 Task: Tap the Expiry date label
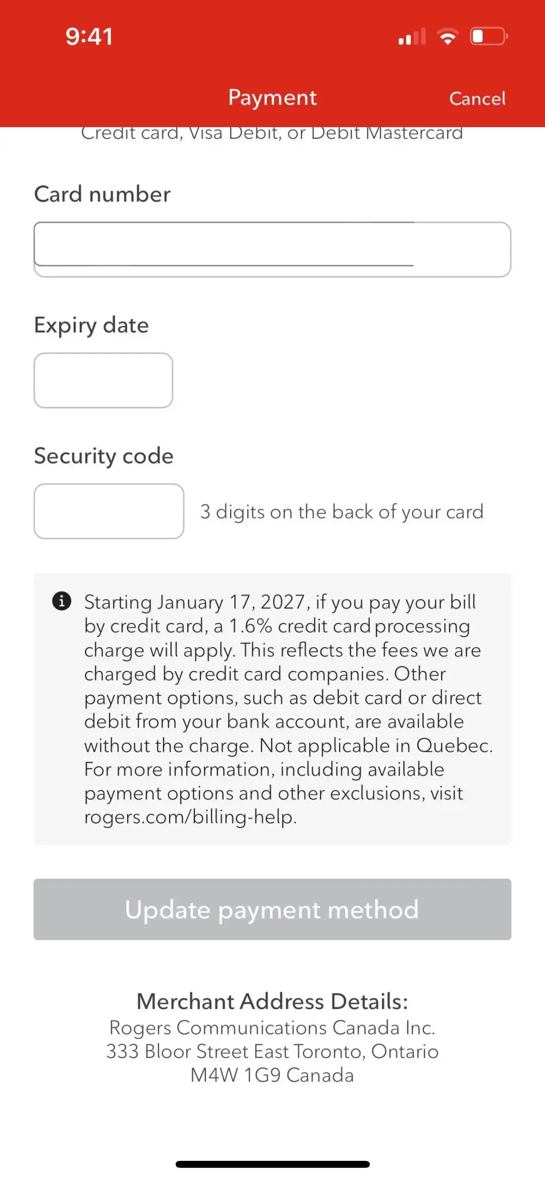pyautogui.click(x=91, y=325)
